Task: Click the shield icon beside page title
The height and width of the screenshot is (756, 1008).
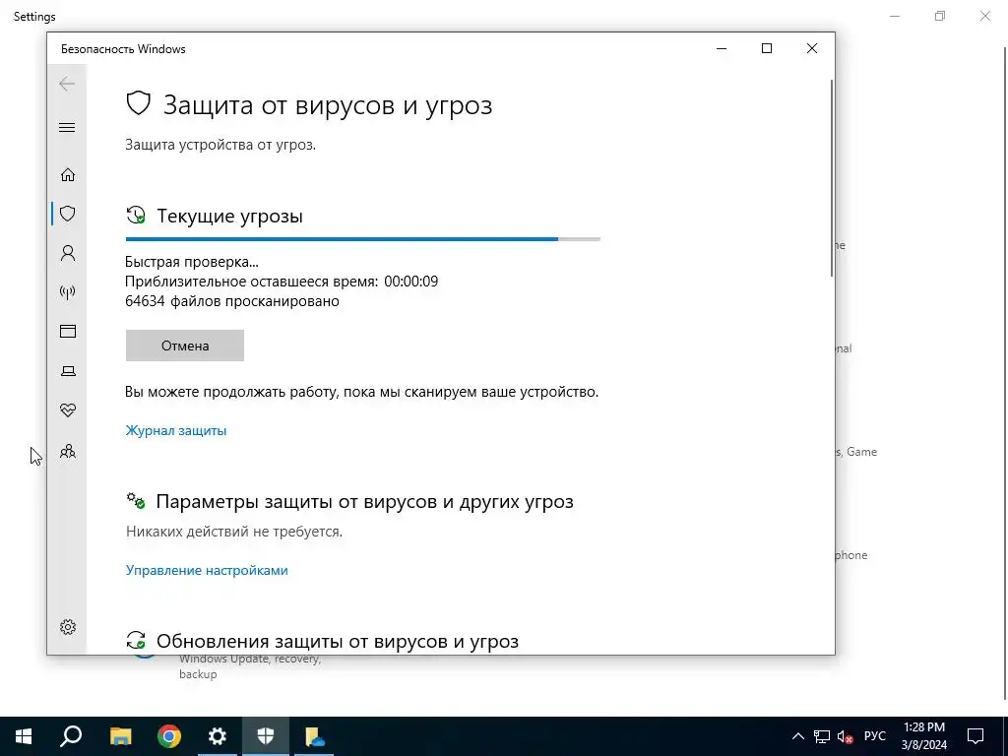Action: [138, 102]
